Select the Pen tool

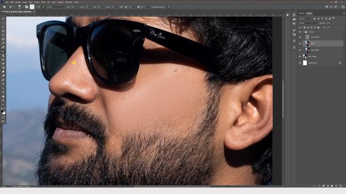(3, 80)
